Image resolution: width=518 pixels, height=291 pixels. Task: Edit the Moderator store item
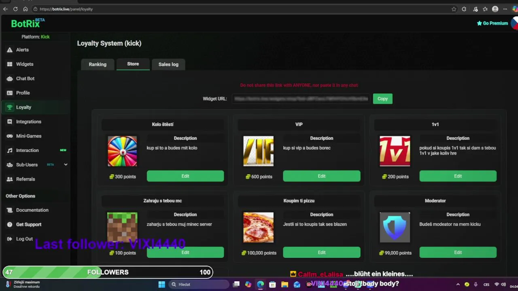tap(458, 253)
